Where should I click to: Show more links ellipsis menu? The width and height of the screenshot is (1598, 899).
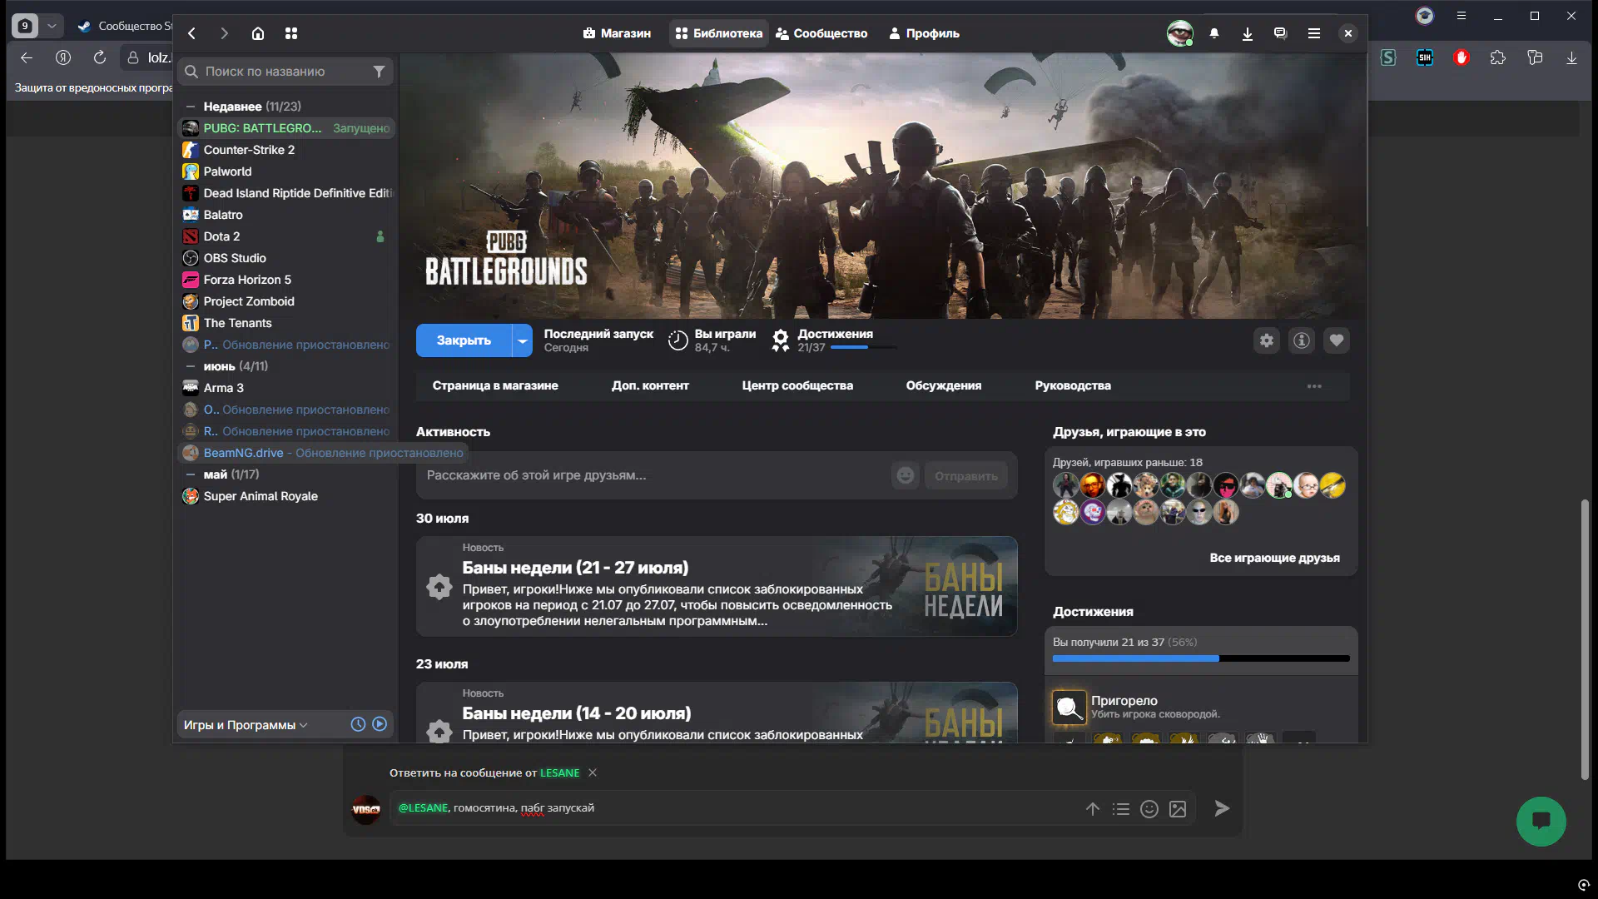pyautogui.click(x=1314, y=386)
